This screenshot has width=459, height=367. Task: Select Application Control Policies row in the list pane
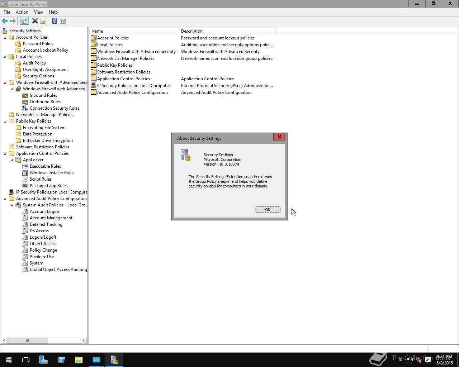124,79
